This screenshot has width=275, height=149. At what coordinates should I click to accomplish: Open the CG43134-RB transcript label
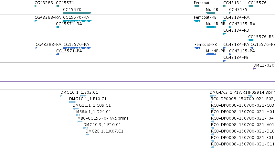(236, 30)
